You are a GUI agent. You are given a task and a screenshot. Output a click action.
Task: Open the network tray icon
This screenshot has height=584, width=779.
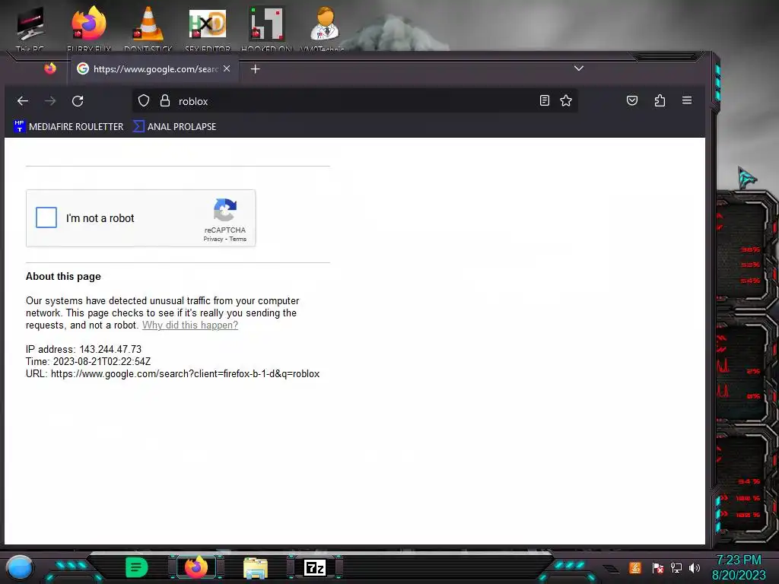click(676, 567)
